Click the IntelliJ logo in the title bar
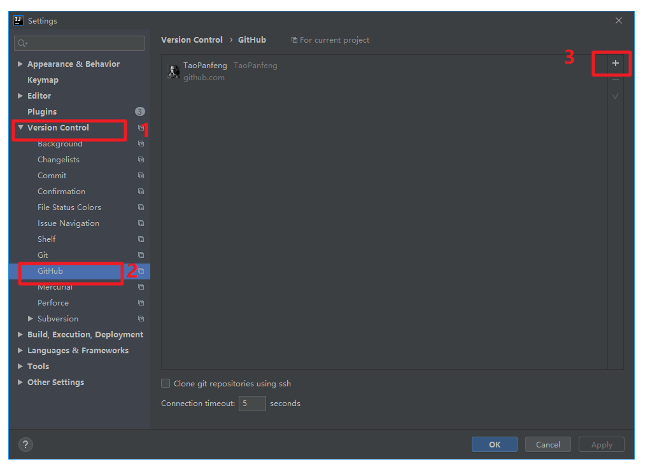The image size is (650, 464). (x=18, y=20)
